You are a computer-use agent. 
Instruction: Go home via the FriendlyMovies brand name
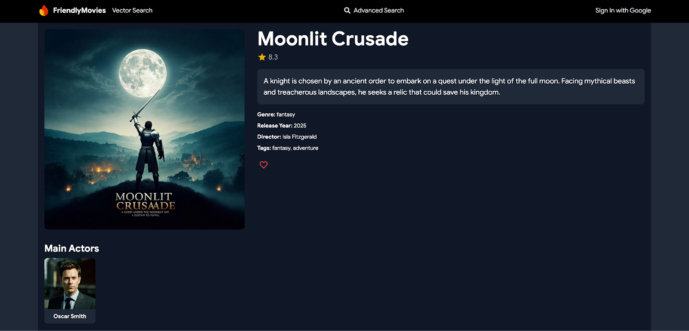click(79, 10)
